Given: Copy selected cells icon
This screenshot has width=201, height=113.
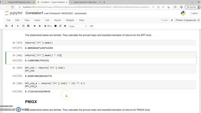Looking at the screenshot, I should point(23,26).
